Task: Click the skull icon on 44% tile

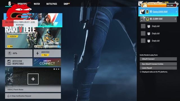Action: tap(10, 53)
